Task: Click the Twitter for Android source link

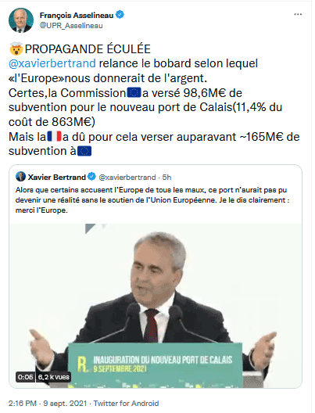Action: (x=126, y=404)
